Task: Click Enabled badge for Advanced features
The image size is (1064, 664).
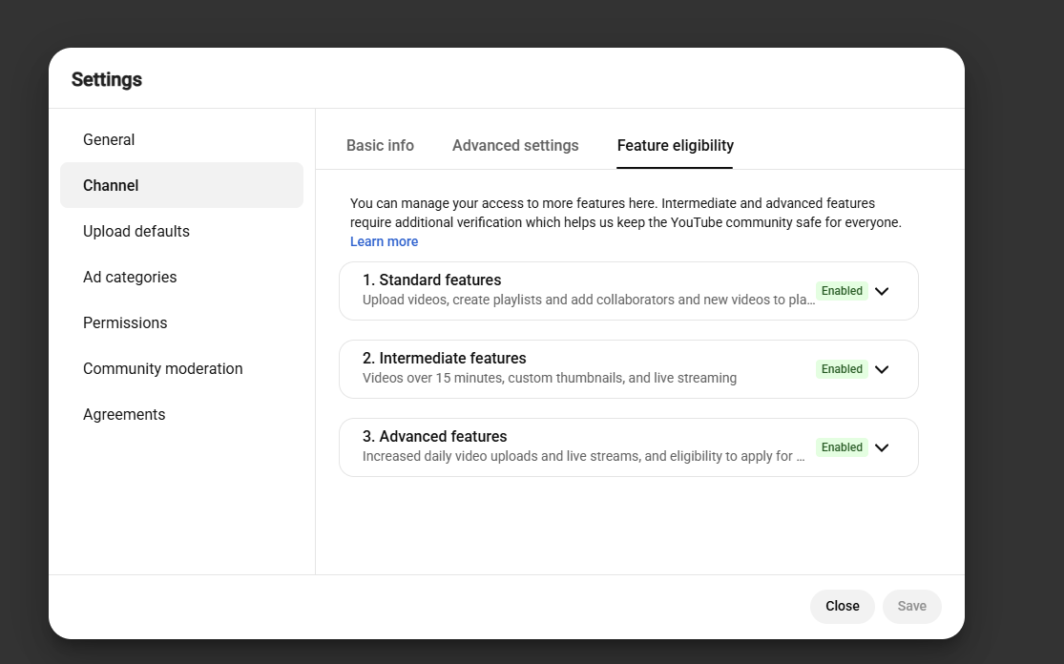Action: [842, 447]
